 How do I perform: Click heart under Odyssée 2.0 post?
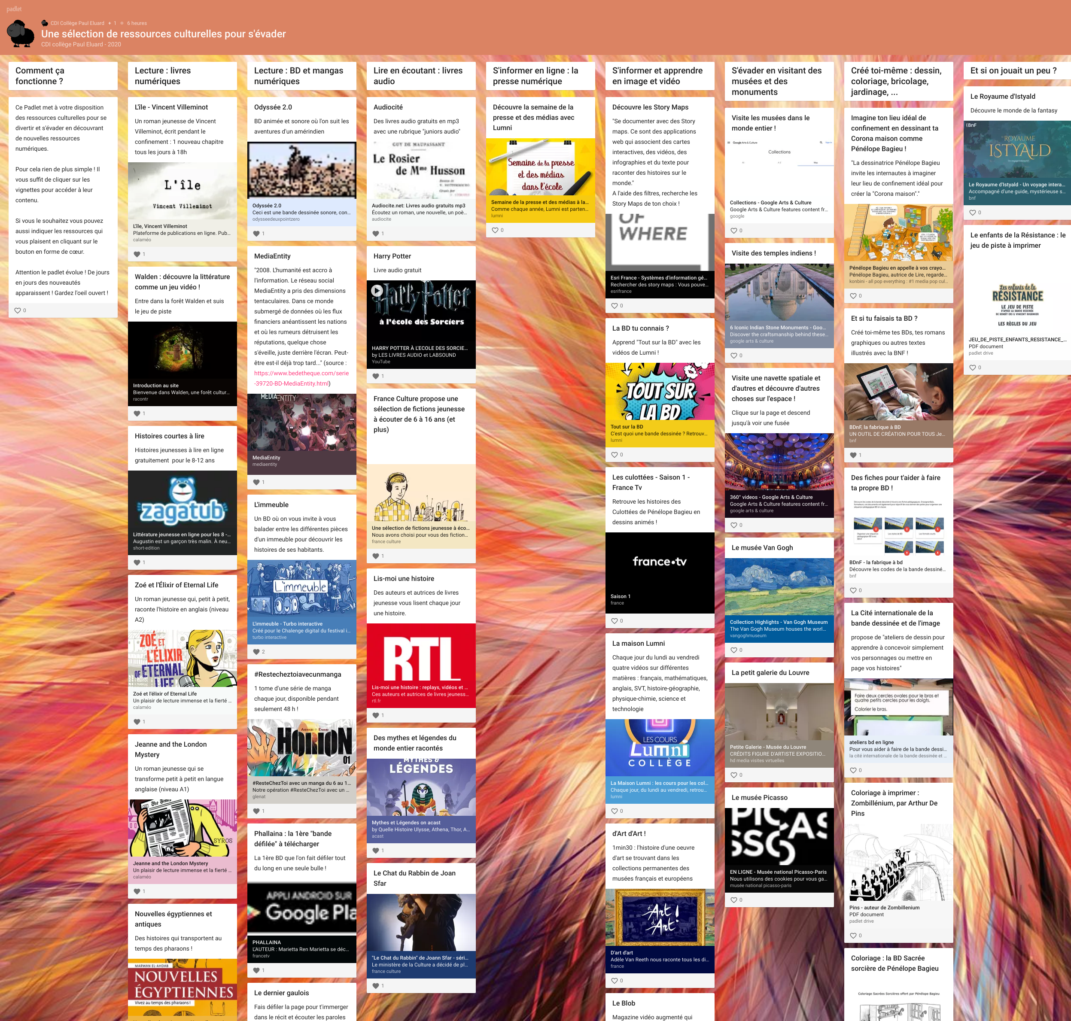pos(256,234)
